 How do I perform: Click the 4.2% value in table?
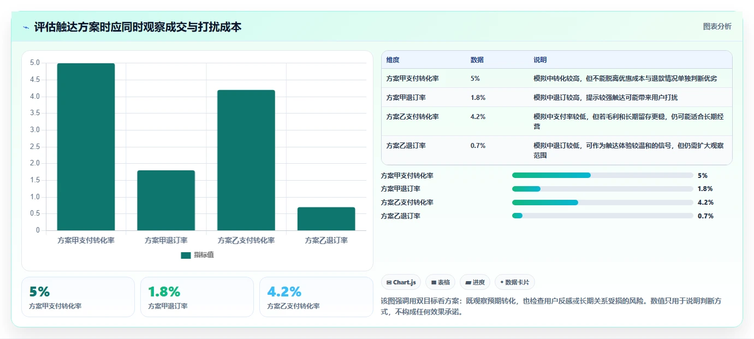tap(478, 117)
